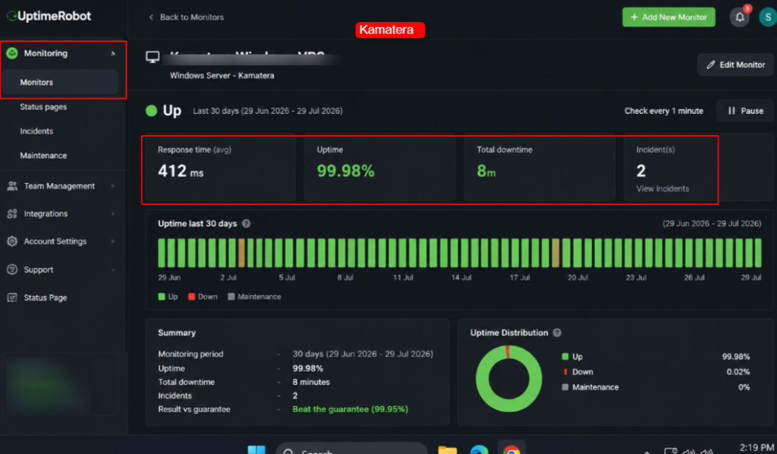777x454 pixels.
Task: Open Status pages in the sidebar
Action: (x=43, y=106)
